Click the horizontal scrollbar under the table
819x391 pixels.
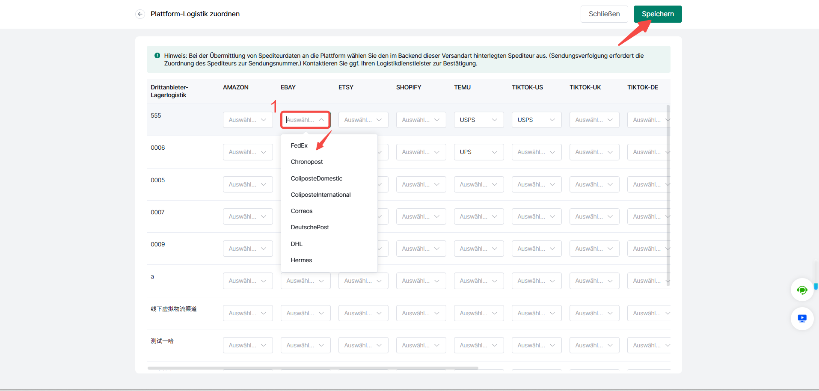tap(312, 368)
